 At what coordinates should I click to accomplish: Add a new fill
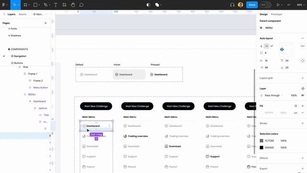tap(303, 106)
